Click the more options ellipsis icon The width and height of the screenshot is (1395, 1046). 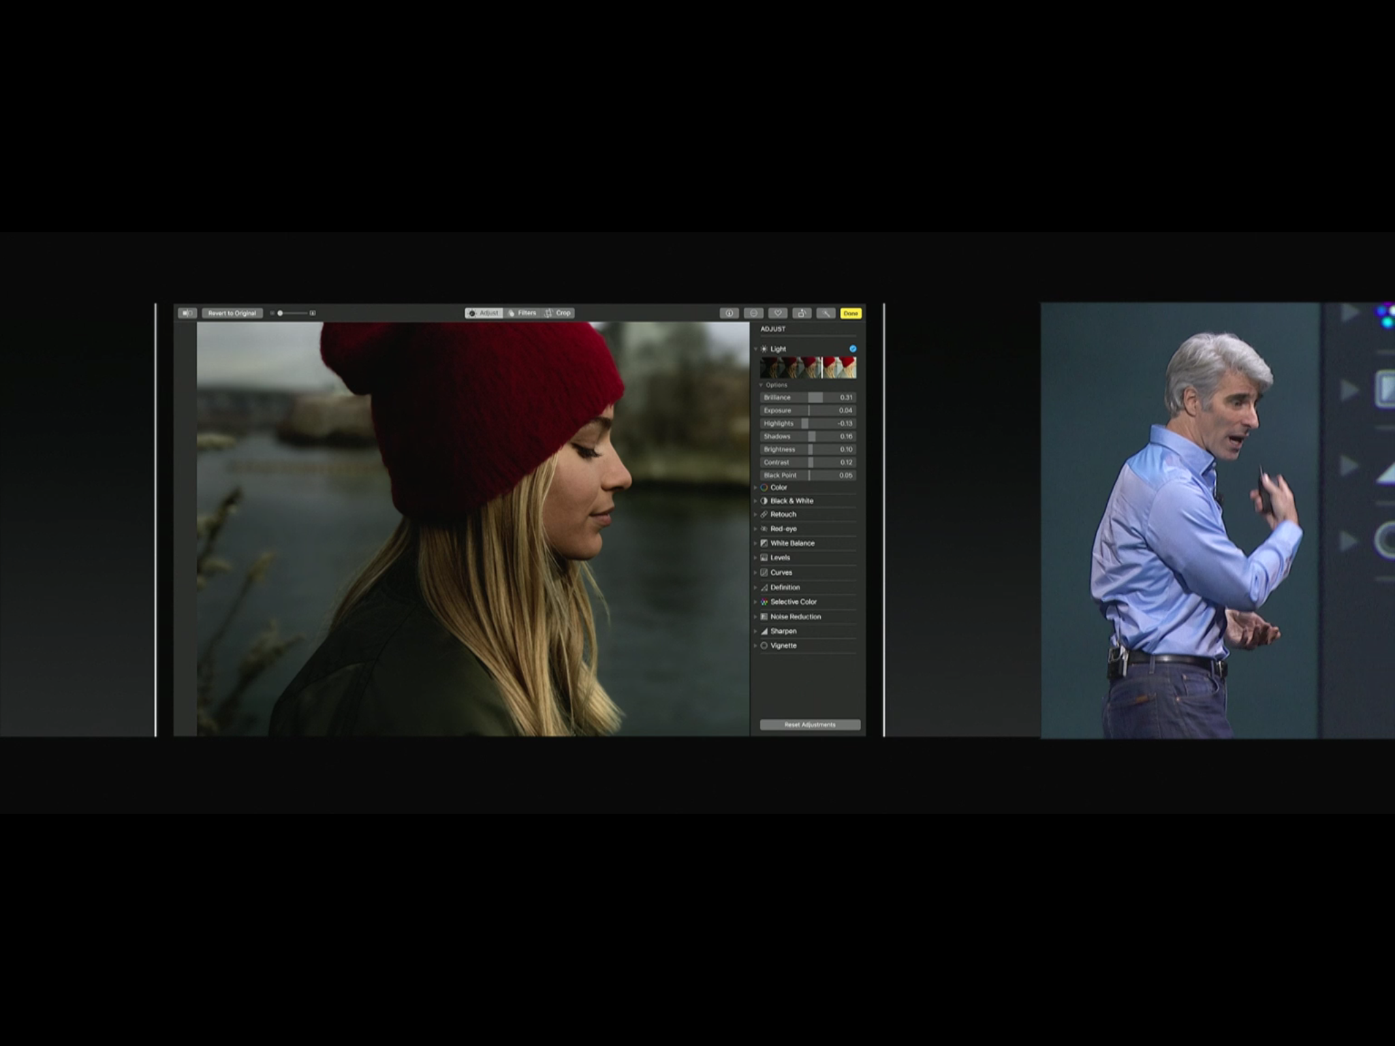[x=753, y=313]
